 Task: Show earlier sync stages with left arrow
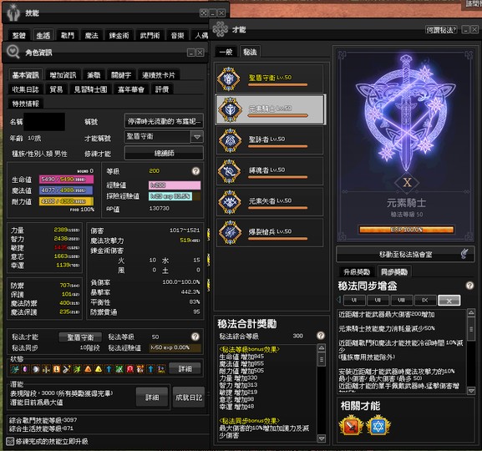[339, 299]
